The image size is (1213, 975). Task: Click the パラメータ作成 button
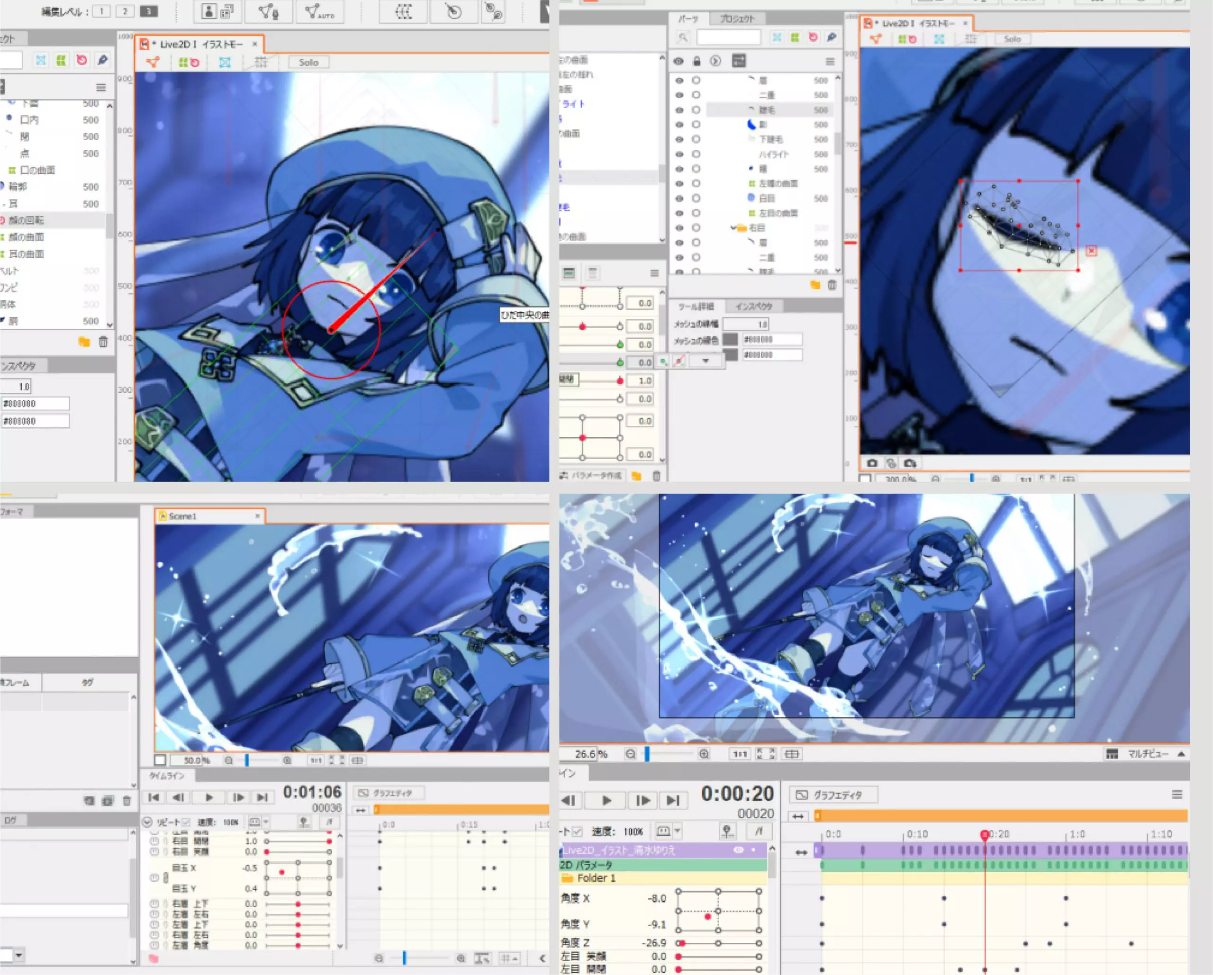click(591, 476)
